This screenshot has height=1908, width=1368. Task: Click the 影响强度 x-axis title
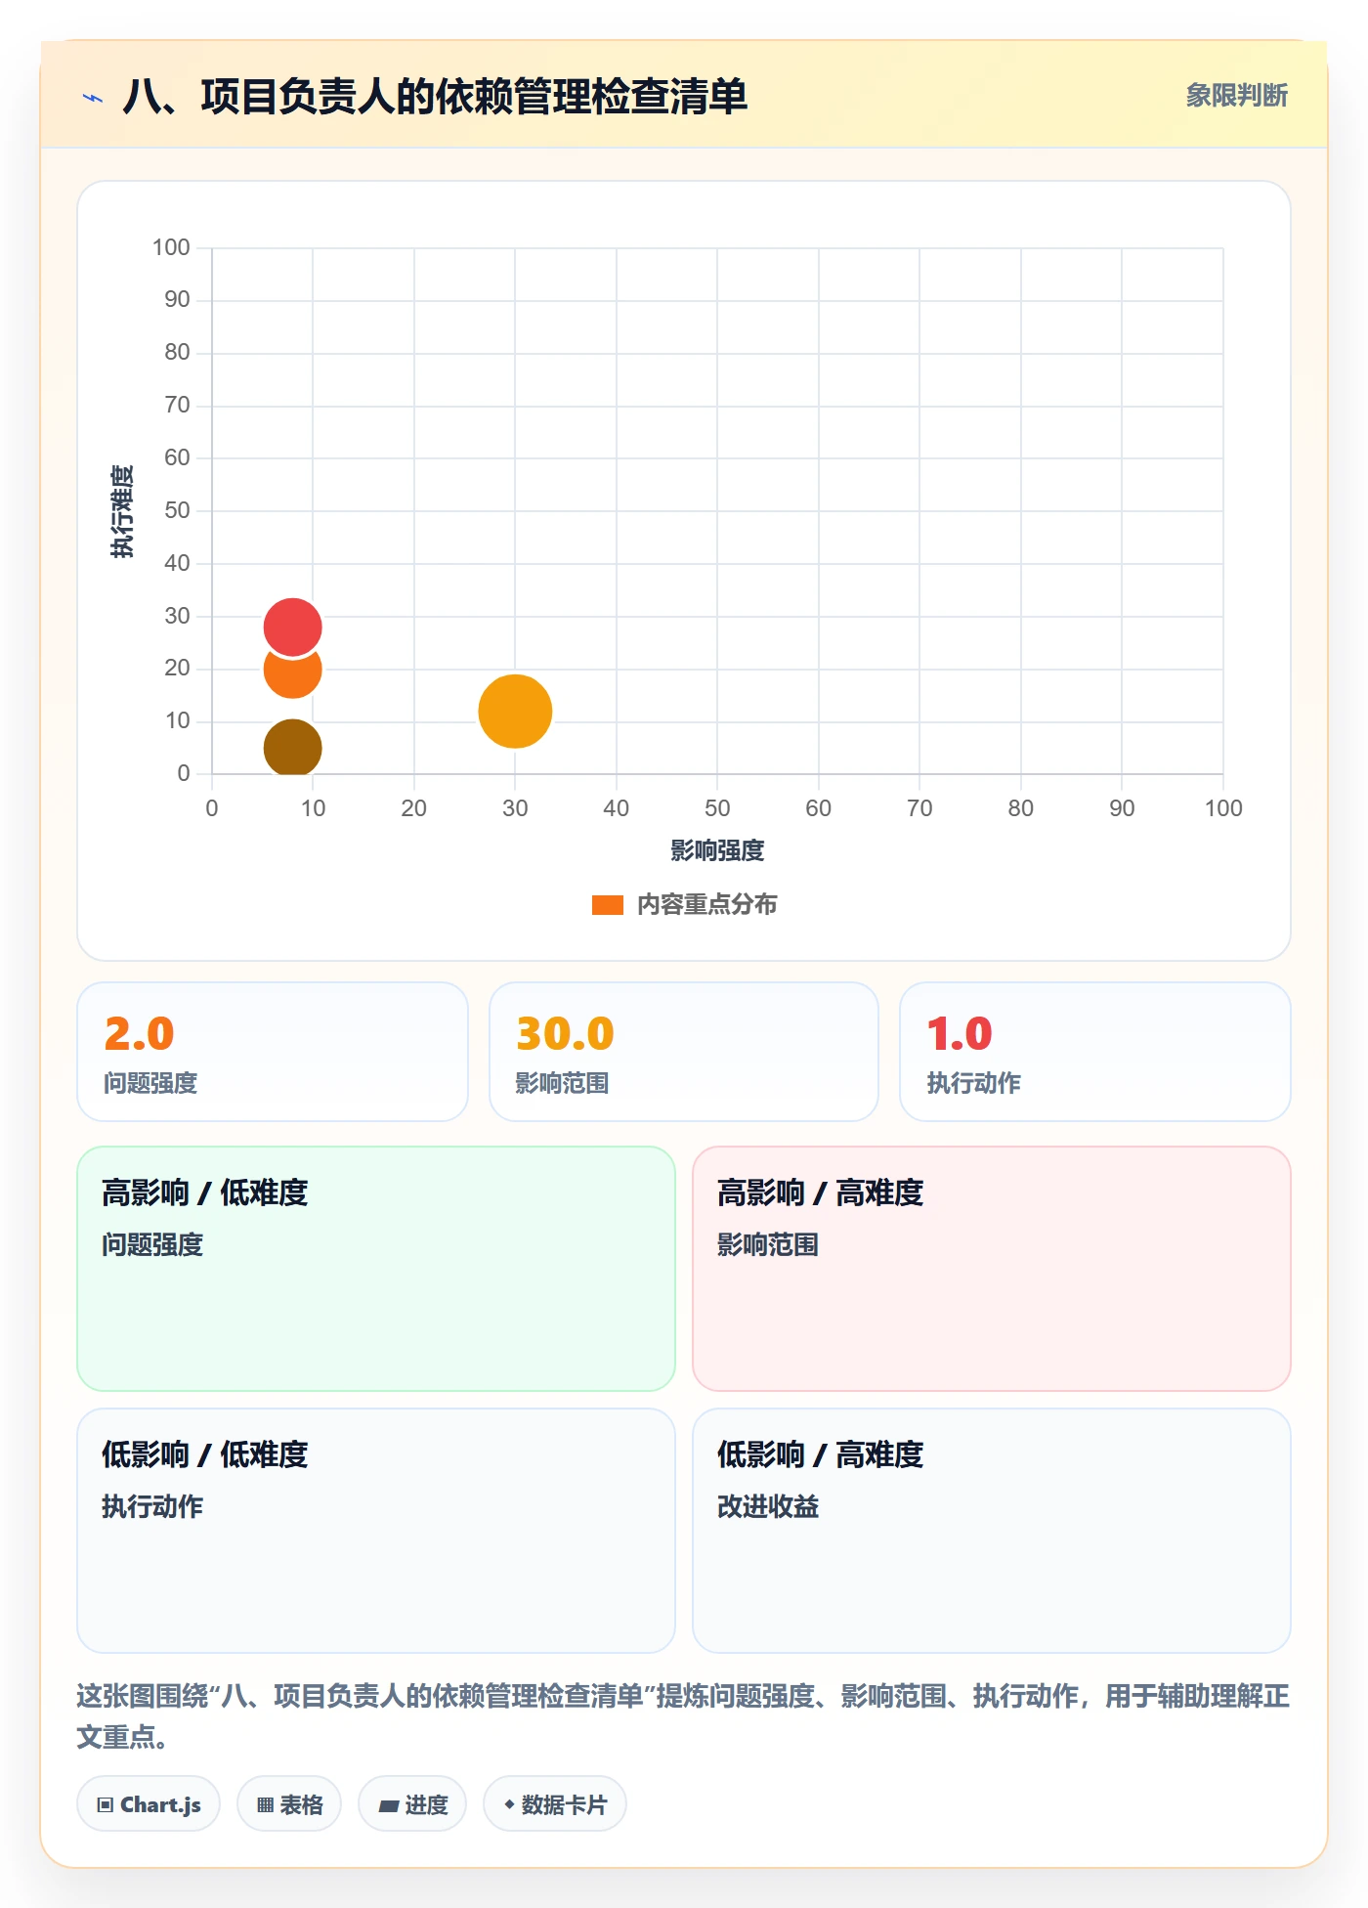click(x=717, y=850)
